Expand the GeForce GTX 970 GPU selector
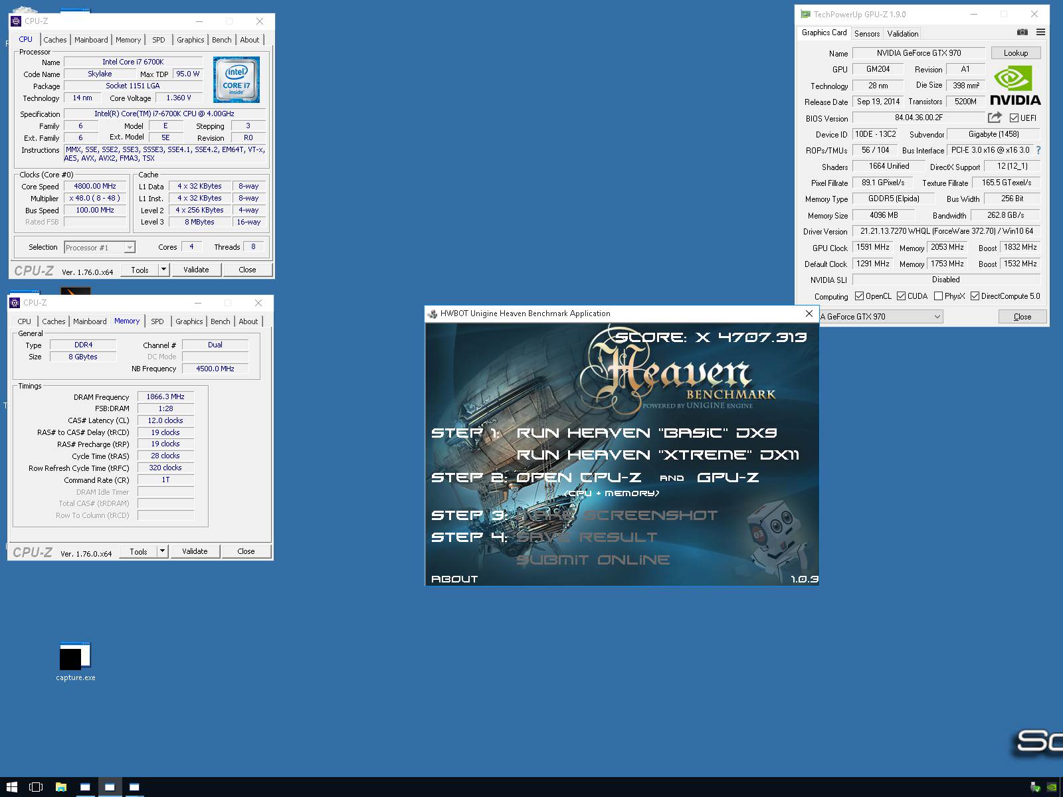The height and width of the screenshot is (797, 1063). (x=937, y=317)
